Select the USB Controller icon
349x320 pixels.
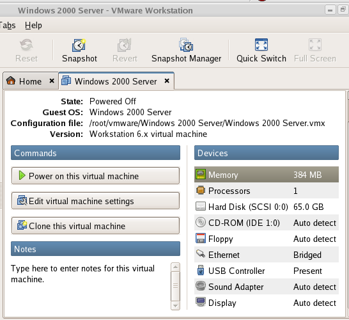pyautogui.click(x=201, y=270)
